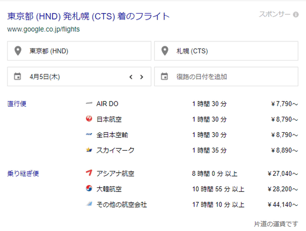This screenshot has width=306, height=231.
Task: Go to the next departure date
Action: [x=142, y=77]
